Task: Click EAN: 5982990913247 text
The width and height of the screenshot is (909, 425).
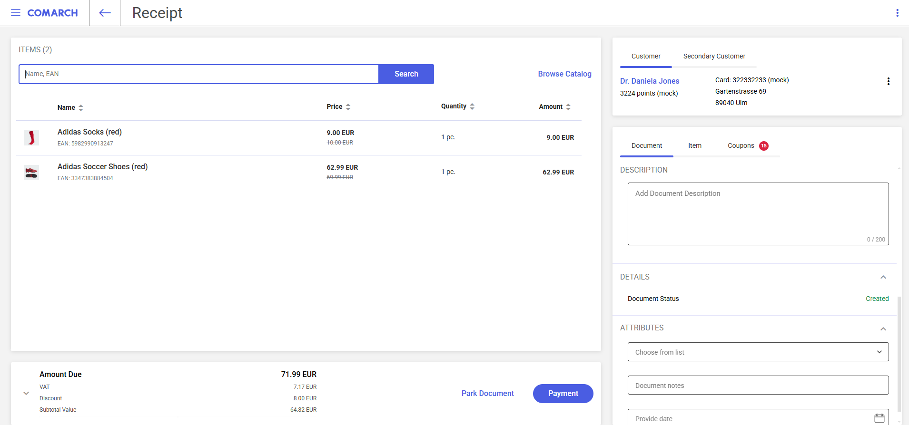Action: (85, 144)
